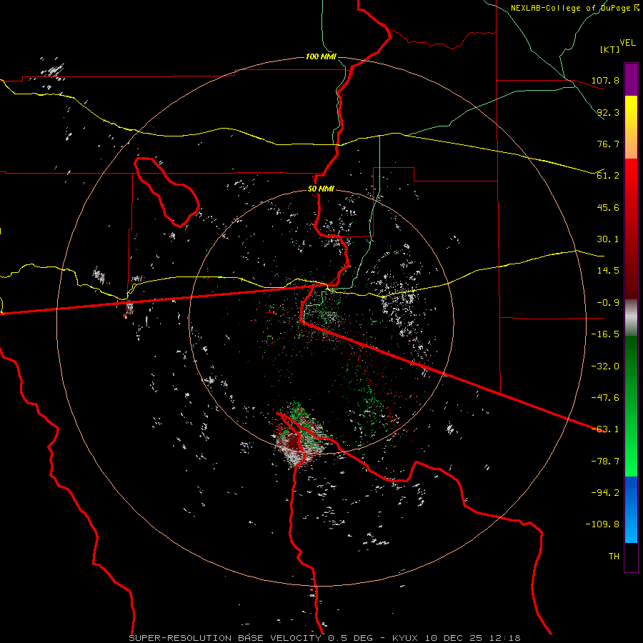Image resolution: width=643 pixels, height=643 pixels.
Task: Click the large red-green velocity echo cluster
Action: (298, 437)
